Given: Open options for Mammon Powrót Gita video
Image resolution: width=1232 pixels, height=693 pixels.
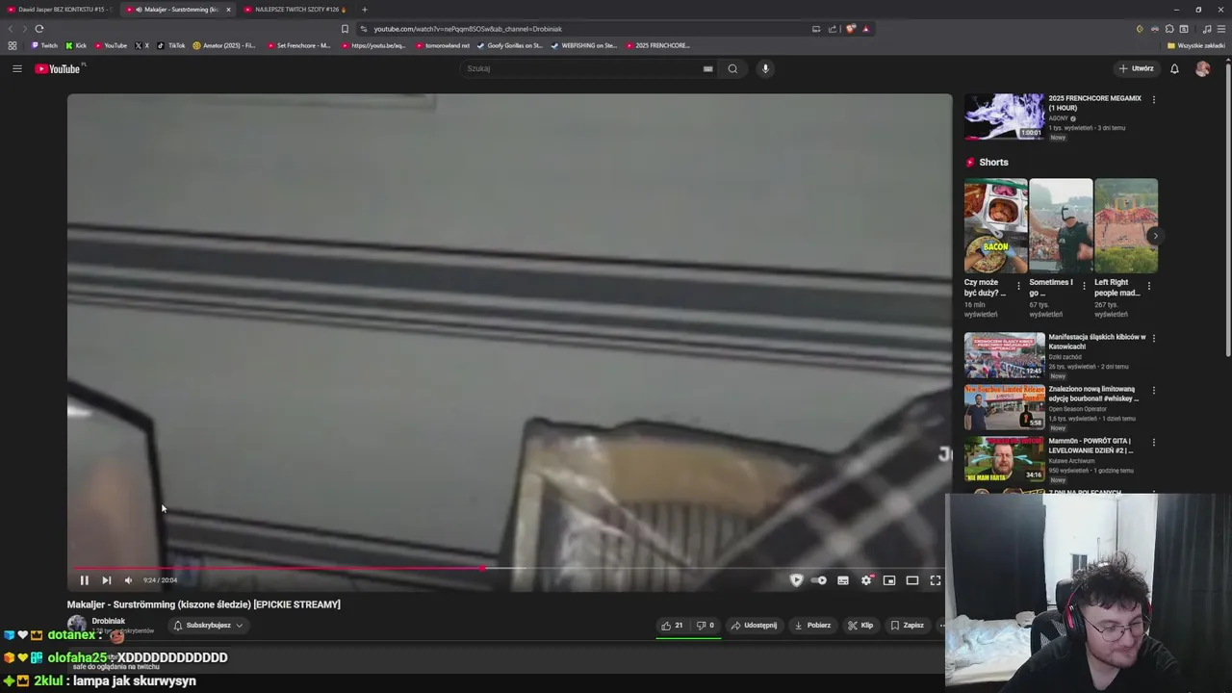Looking at the screenshot, I should (x=1153, y=442).
